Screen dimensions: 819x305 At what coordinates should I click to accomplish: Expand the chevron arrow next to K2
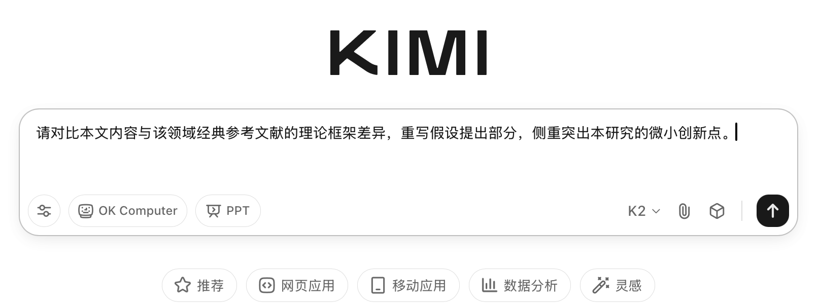656,211
